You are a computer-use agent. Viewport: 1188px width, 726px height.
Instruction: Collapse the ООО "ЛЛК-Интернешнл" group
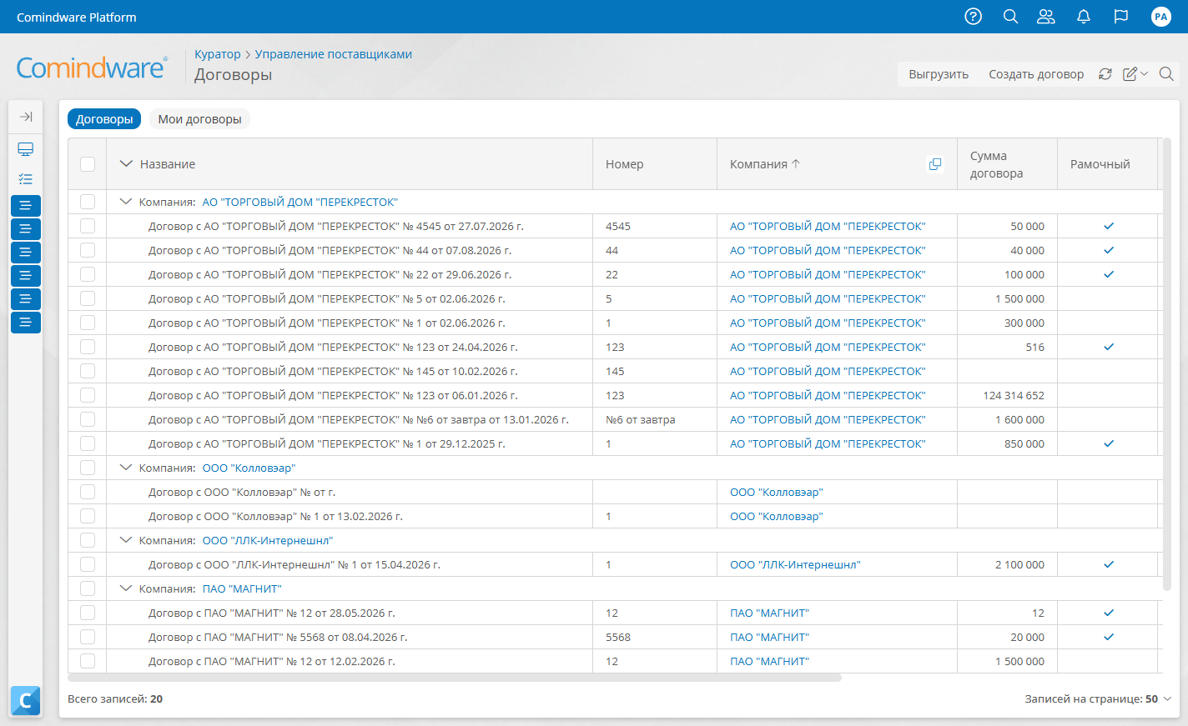(x=126, y=540)
